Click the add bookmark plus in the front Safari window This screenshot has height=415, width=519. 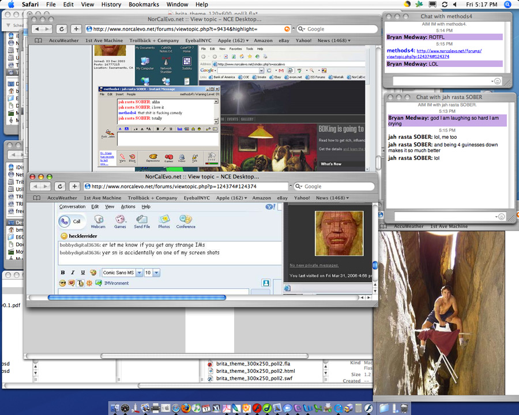[x=74, y=186]
